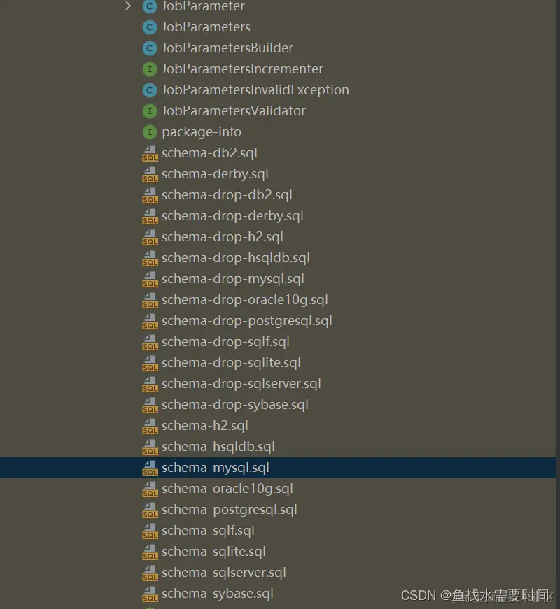Click the SQL icon of schema-h2.sql

(x=150, y=426)
